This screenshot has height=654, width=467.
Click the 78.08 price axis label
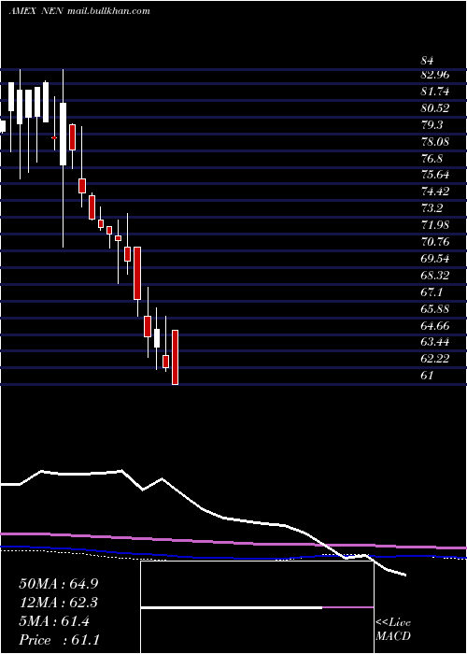pos(435,142)
